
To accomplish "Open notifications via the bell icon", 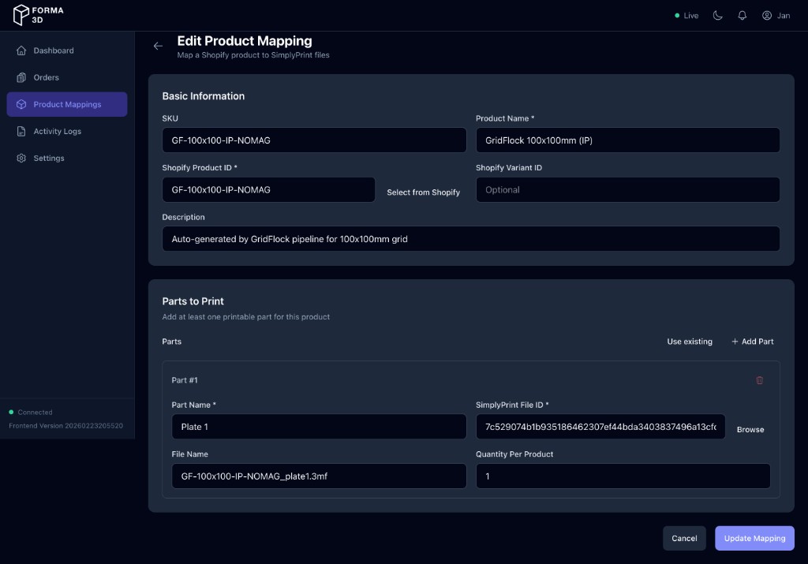I will click(741, 14).
